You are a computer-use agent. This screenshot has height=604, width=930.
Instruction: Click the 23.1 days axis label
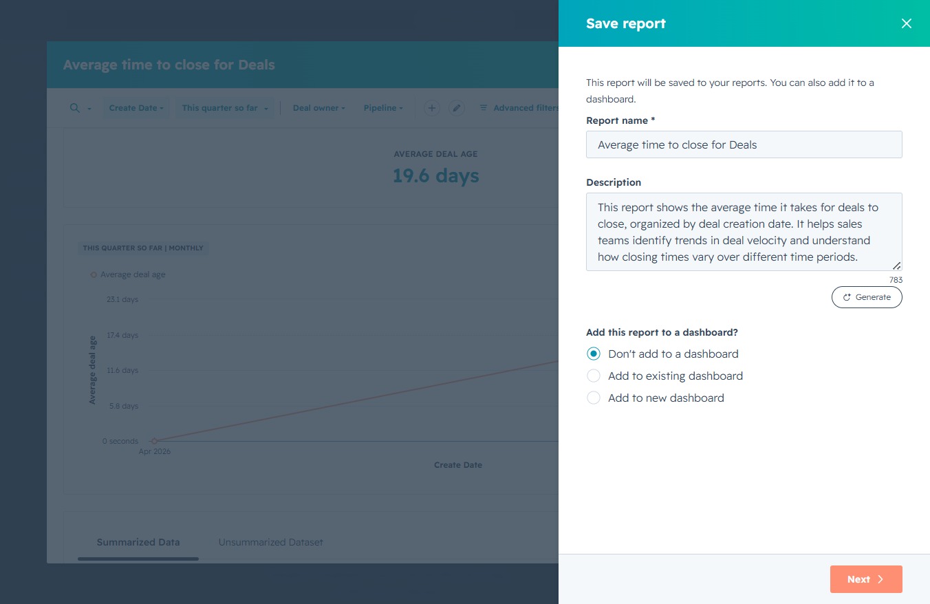click(x=122, y=300)
